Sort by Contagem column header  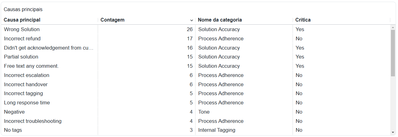tap(112, 20)
